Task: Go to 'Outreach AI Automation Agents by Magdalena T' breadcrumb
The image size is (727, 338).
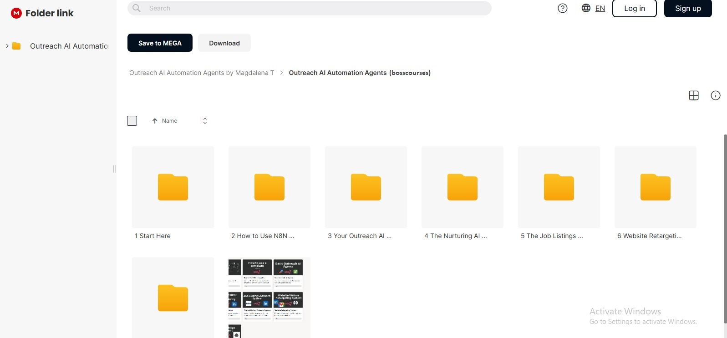Action: pyautogui.click(x=202, y=73)
